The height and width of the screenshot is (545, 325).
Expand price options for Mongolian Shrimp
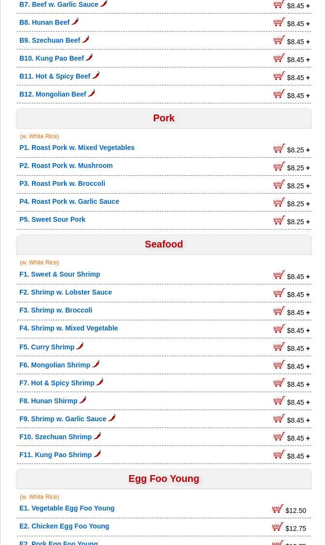(x=308, y=366)
